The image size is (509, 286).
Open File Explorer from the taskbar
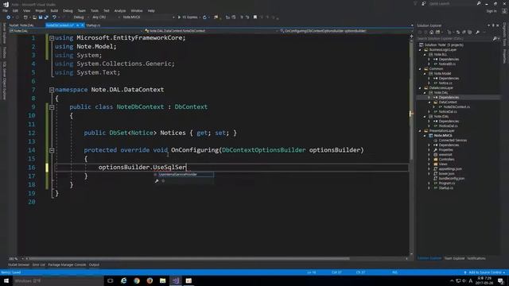[162, 280]
